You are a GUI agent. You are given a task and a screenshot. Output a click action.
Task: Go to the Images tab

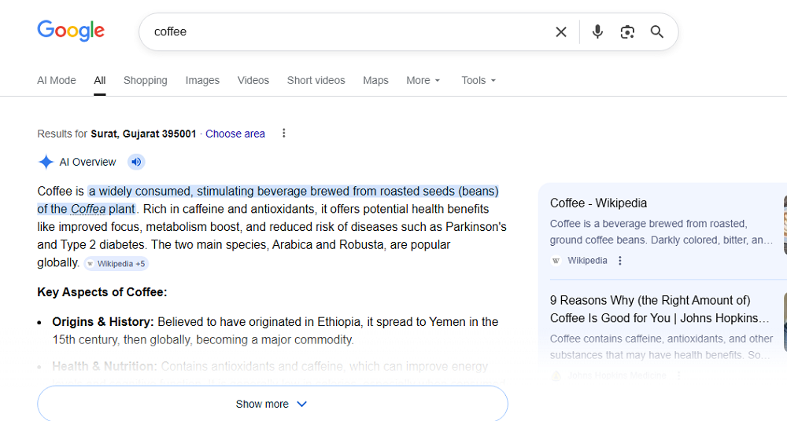(202, 80)
